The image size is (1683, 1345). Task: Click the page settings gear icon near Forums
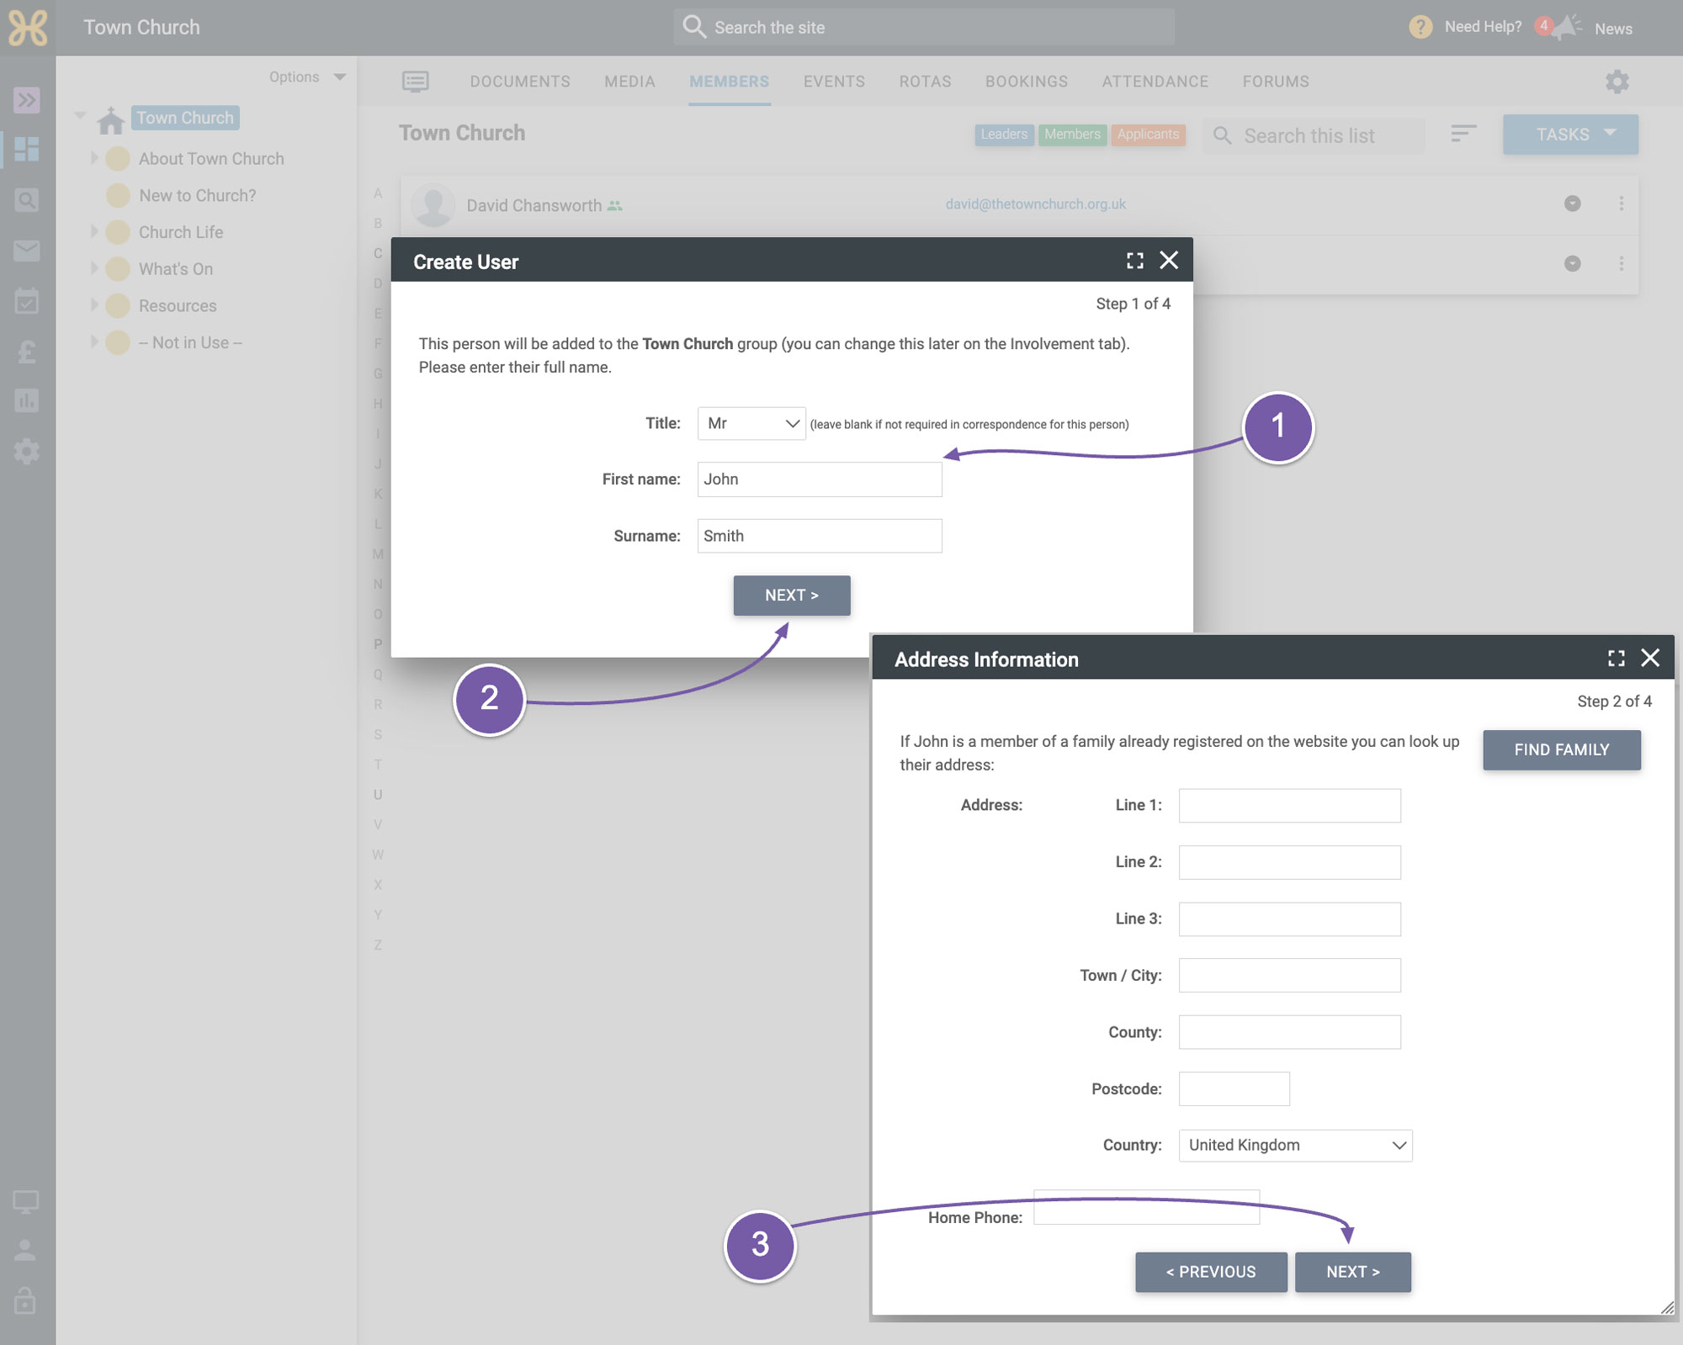[x=1617, y=82]
